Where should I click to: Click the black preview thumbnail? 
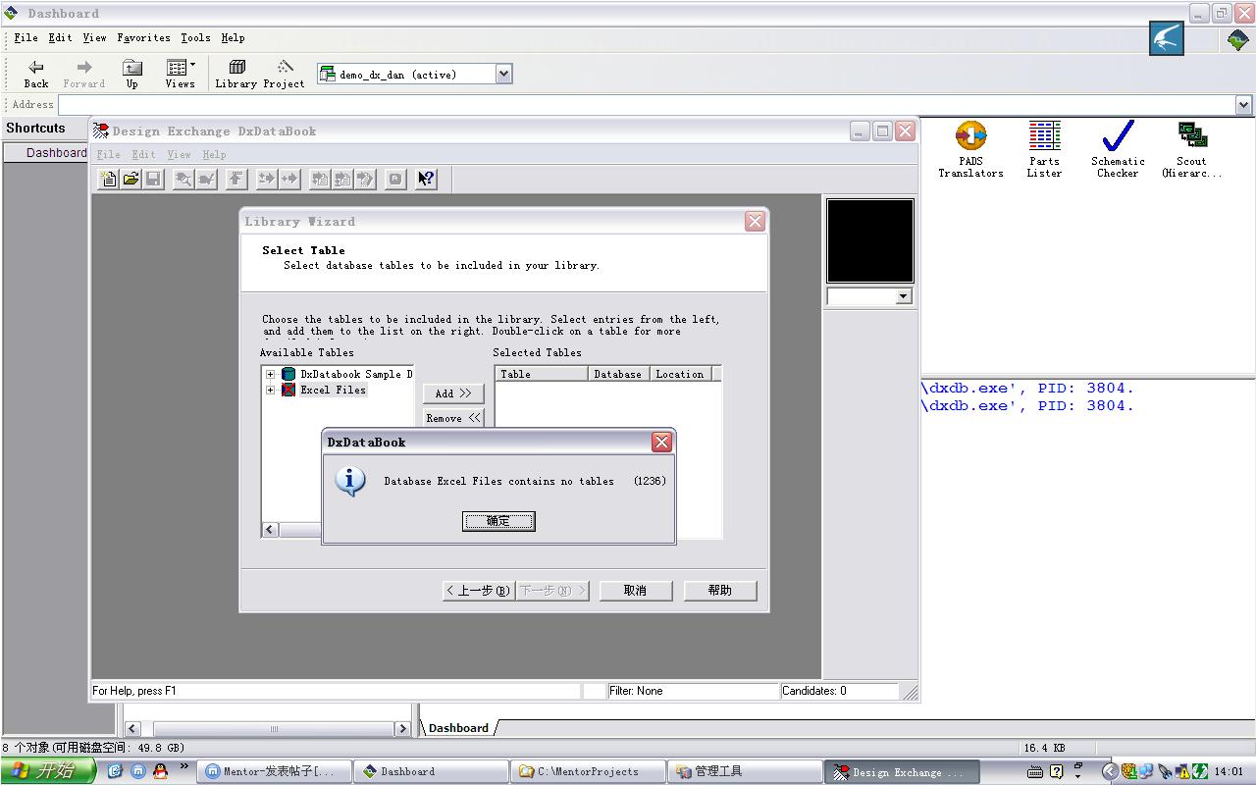pos(870,240)
